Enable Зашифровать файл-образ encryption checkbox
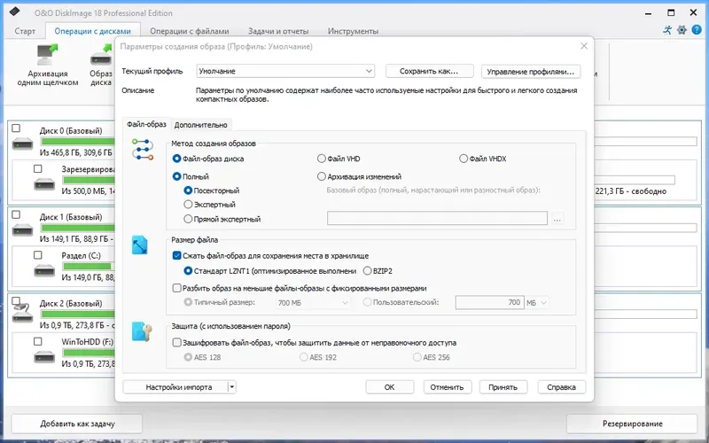The image size is (709, 443). 176,343
